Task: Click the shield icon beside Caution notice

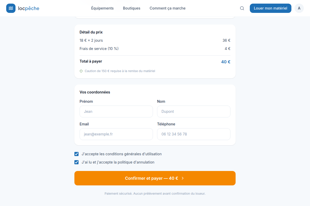Action: [x=81, y=71]
